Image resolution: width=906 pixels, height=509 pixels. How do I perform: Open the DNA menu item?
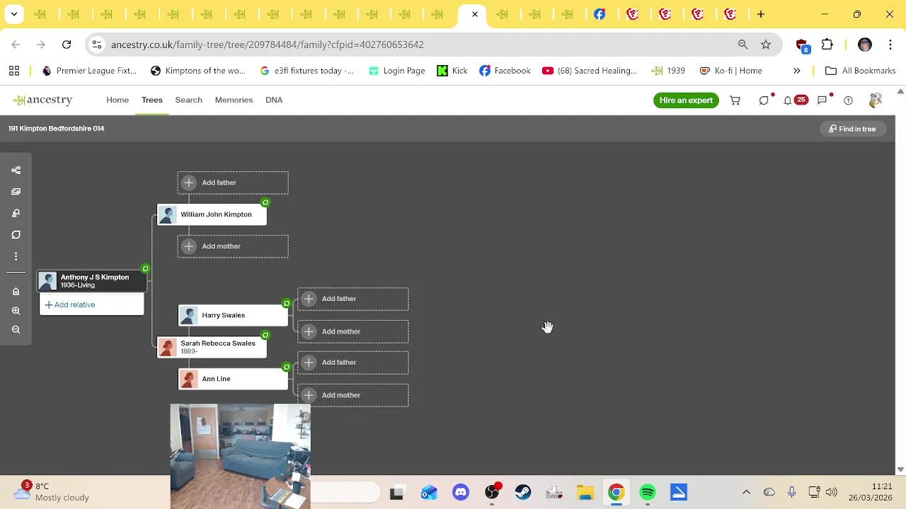click(x=274, y=100)
